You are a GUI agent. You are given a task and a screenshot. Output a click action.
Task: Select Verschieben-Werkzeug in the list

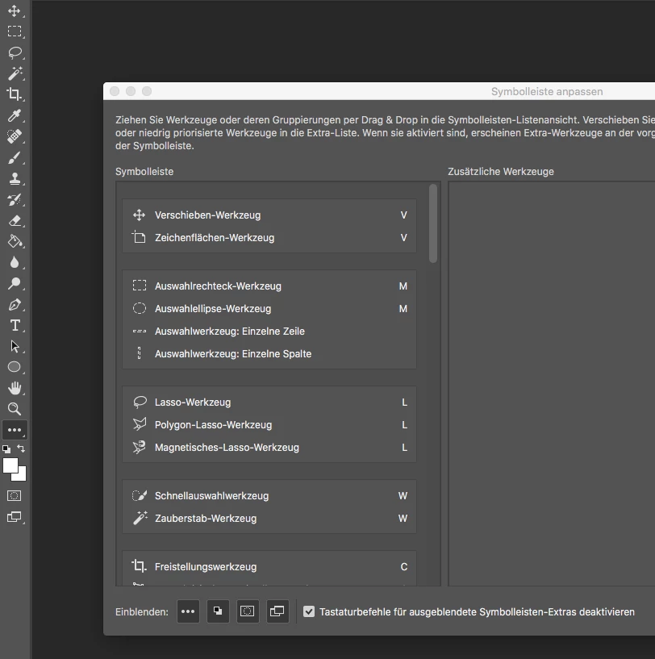(x=269, y=215)
